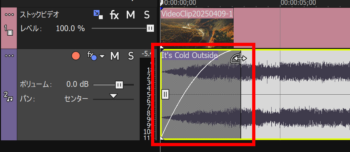Click the レベル slider handle
This screenshot has width=350, height=152.
150,28
